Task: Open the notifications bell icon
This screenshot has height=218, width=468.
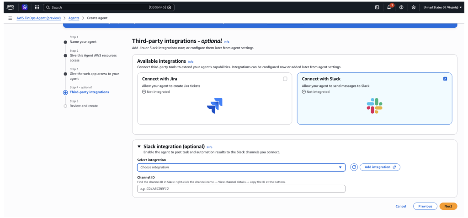Action: click(389, 7)
